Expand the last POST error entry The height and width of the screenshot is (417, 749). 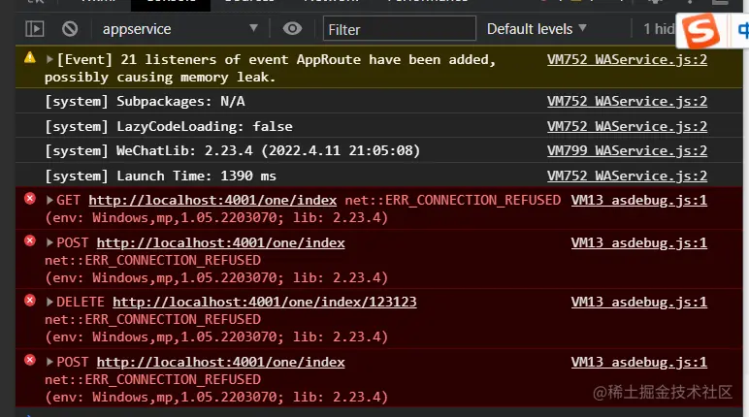coord(49,362)
